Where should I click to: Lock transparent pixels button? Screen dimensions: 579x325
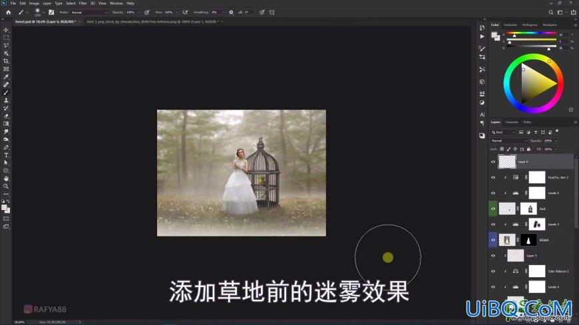502,149
